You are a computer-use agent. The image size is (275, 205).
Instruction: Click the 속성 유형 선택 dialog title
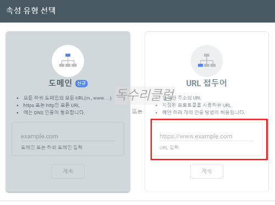coord(31,10)
